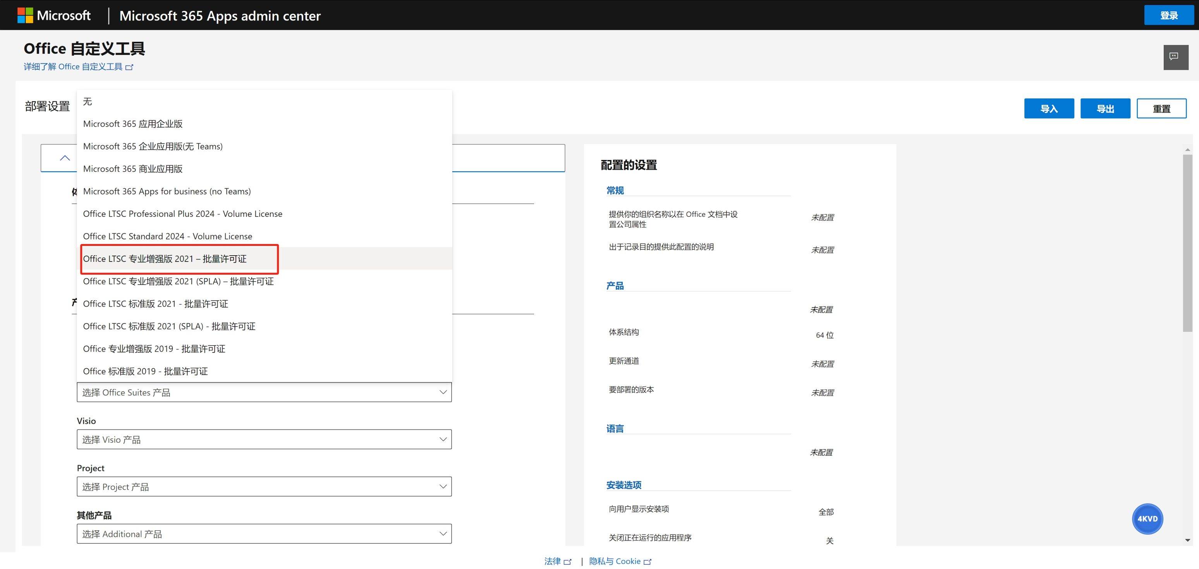The image size is (1199, 569).
Task: Click the 登录 sign-in button
Action: 1169,15
